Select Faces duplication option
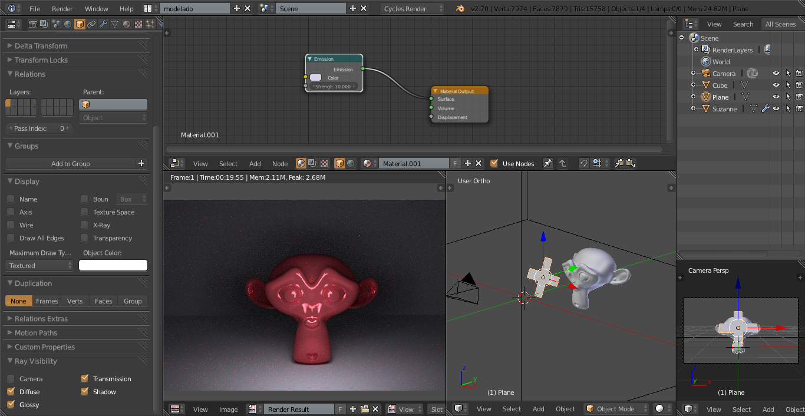805x416 pixels. click(x=103, y=301)
